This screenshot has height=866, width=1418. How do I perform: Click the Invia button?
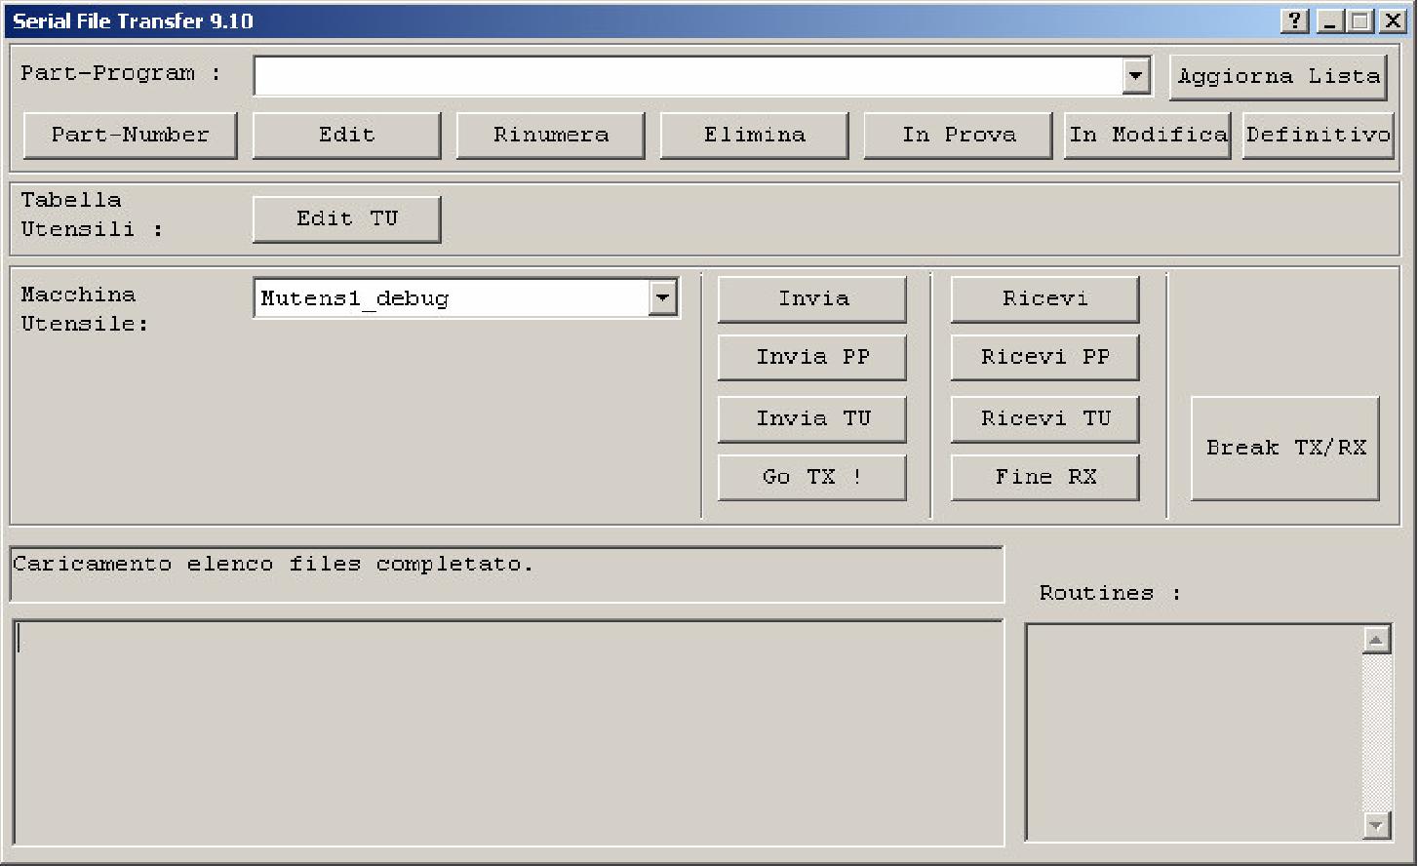pyautogui.click(x=811, y=299)
